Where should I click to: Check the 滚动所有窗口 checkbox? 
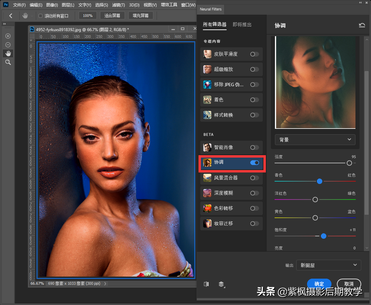[x=41, y=16]
